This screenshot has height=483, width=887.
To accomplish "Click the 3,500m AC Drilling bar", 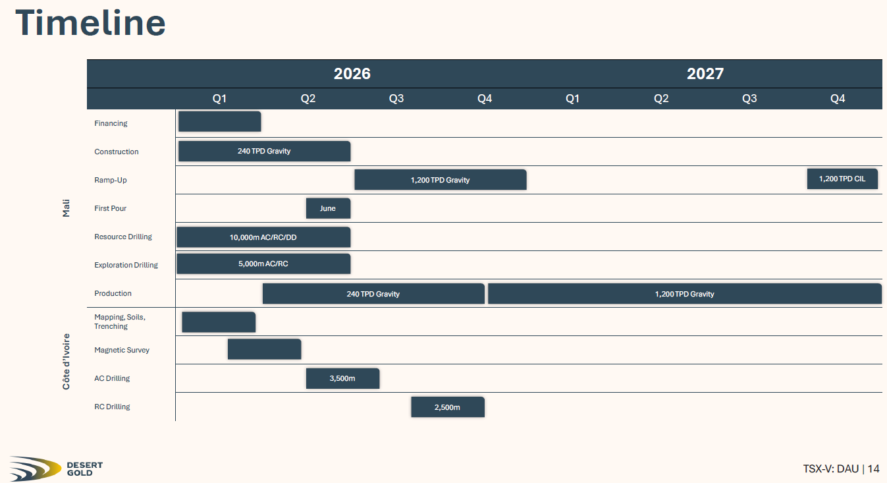I will pyautogui.click(x=342, y=378).
